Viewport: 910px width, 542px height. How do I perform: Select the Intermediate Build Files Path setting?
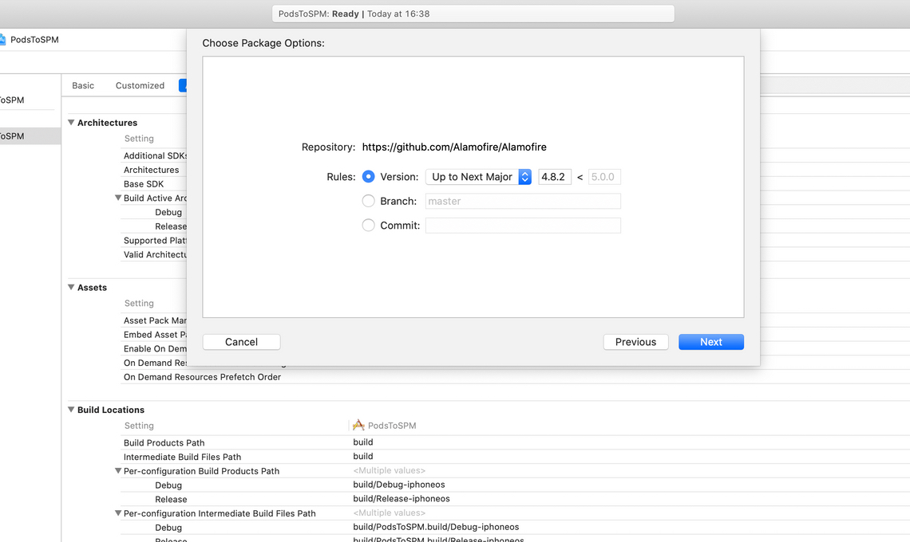point(182,457)
